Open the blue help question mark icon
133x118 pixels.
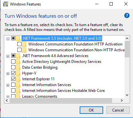point(127,16)
